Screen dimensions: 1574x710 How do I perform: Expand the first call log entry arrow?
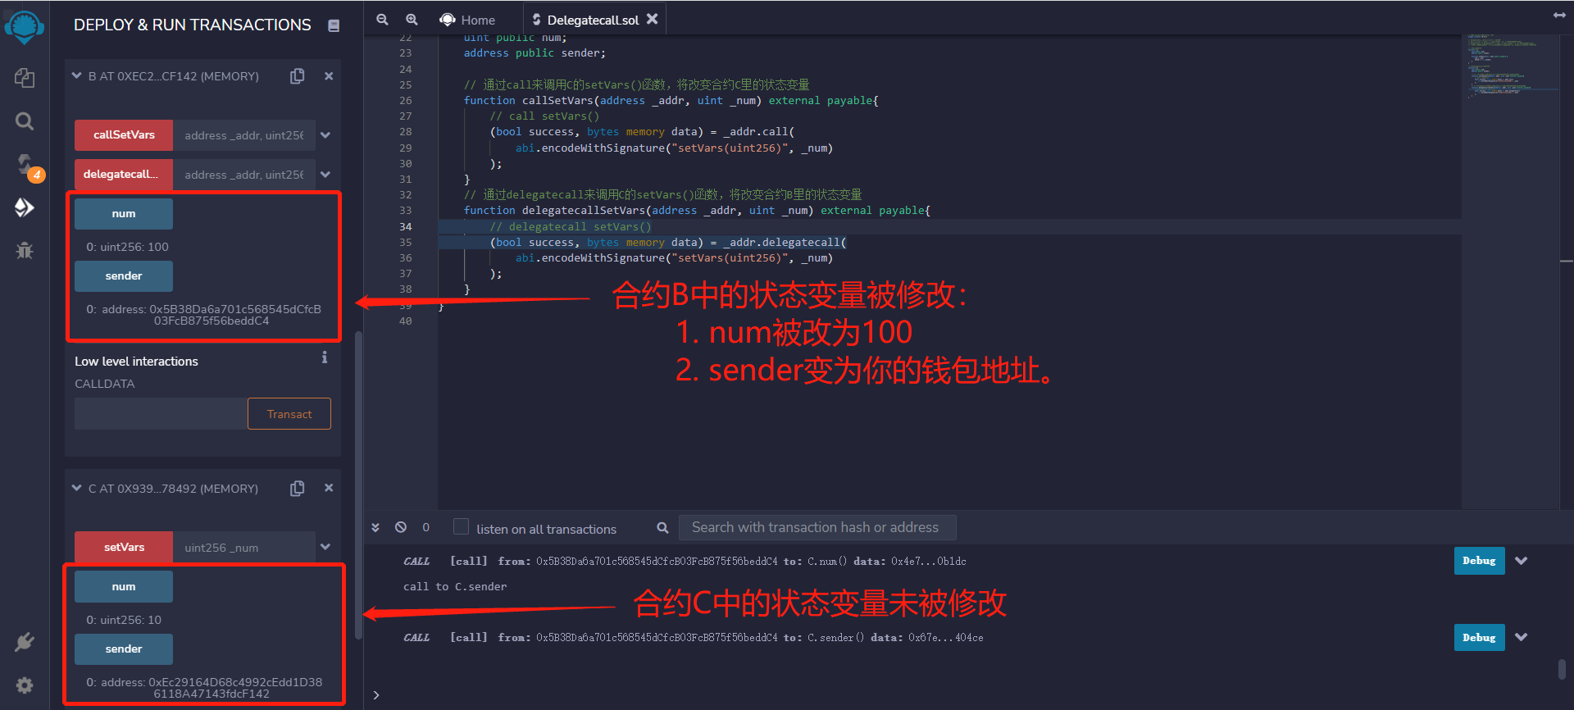(1522, 561)
